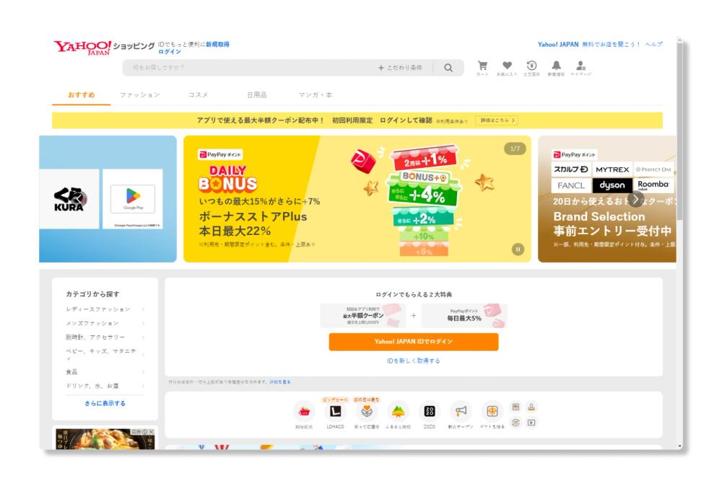Click the IDを新しく取得する link
This screenshot has height=486, width=722.
pos(414,361)
